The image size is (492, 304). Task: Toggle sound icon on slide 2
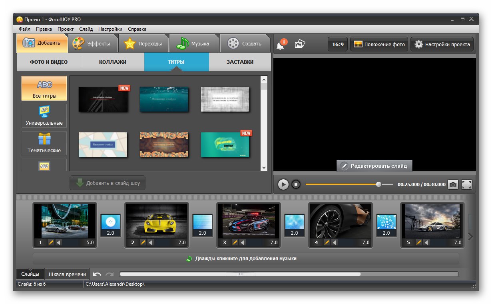(151, 242)
